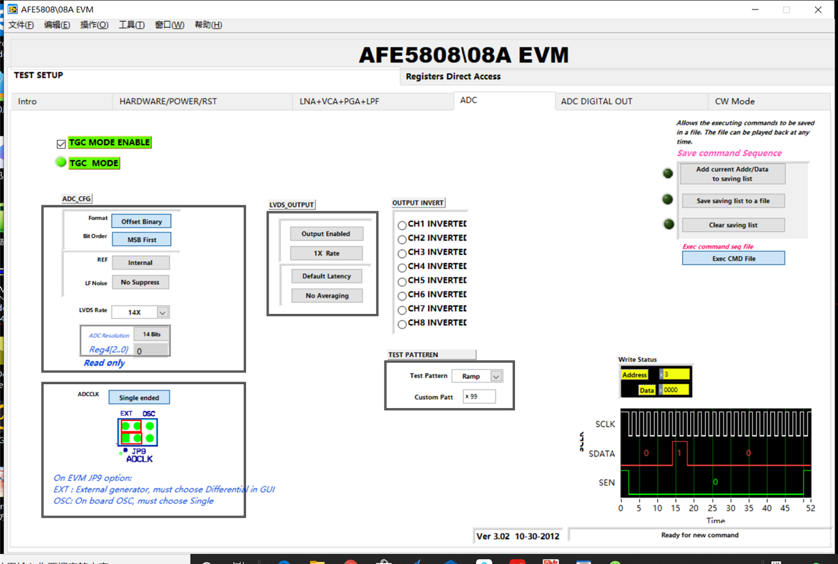
Task: Open the TEST SETUP page tab
Action: (x=204, y=76)
